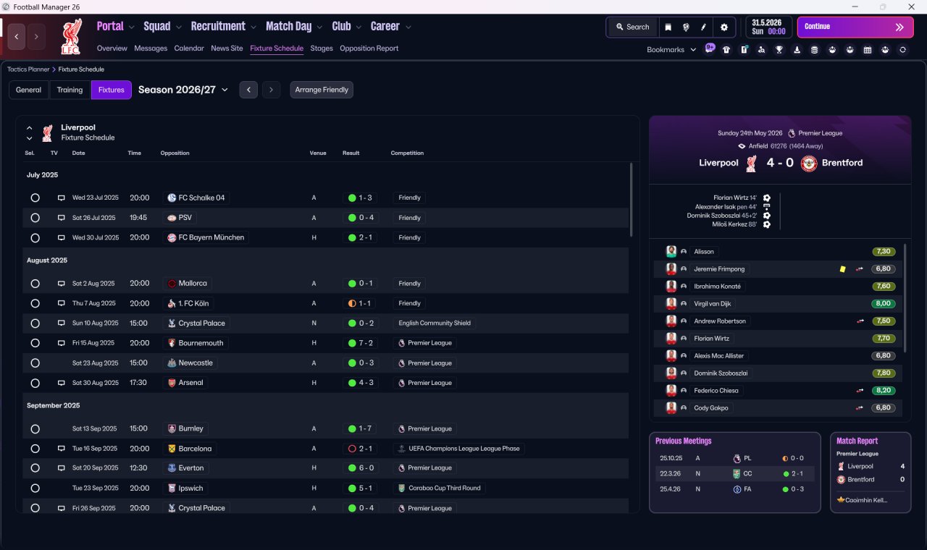Click the Premier League logo in match header
This screenshot has height=550, width=927.
click(792, 133)
